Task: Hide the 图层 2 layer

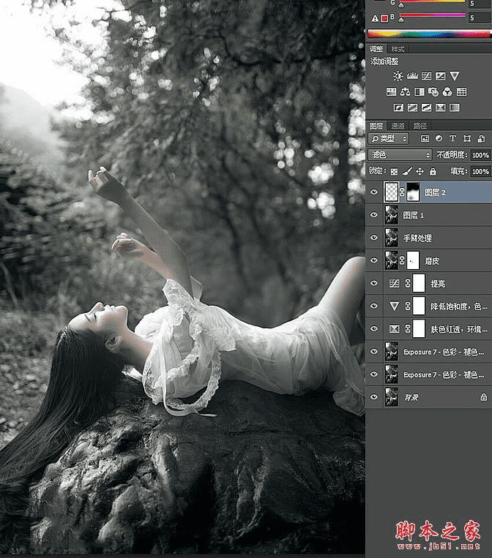Action: (374, 192)
